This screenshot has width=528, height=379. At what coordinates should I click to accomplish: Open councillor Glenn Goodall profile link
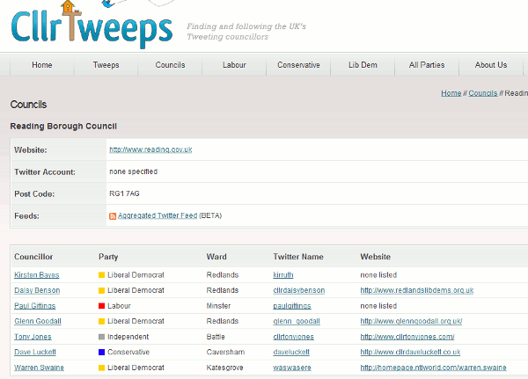coord(38,321)
